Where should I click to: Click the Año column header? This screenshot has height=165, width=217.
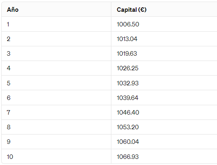coord(13,10)
